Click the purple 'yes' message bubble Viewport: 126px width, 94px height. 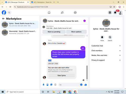point(83,48)
